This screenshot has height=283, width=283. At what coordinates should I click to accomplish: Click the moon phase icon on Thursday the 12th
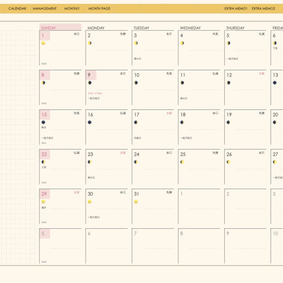tap(229, 83)
